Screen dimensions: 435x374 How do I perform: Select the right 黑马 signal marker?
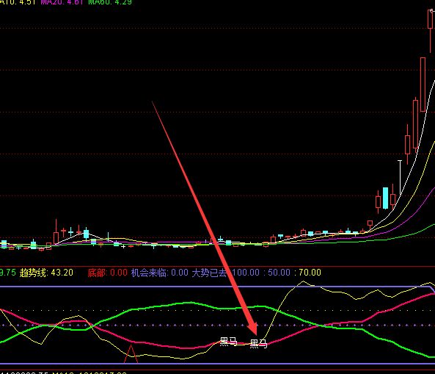[x=258, y=344]
